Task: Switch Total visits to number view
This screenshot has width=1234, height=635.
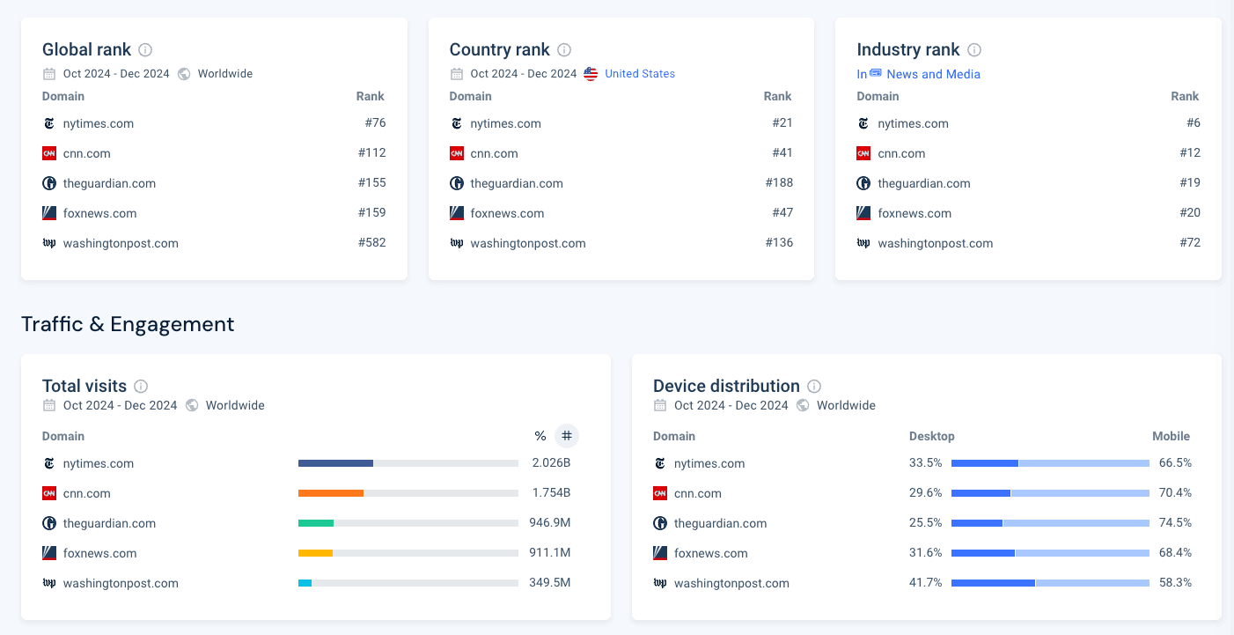Action: [x=567, y=436]
